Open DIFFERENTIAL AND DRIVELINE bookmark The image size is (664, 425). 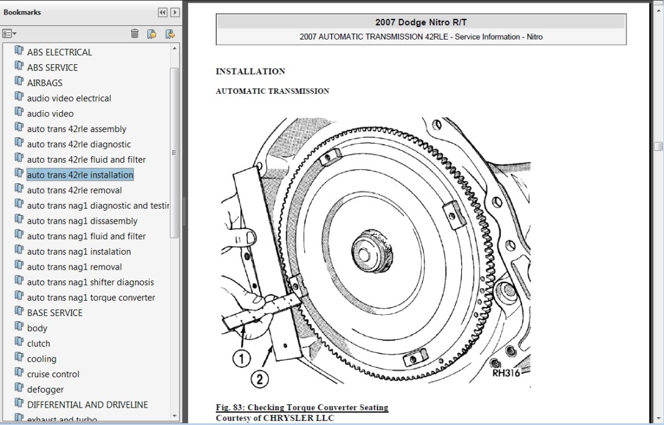[88, 405]
